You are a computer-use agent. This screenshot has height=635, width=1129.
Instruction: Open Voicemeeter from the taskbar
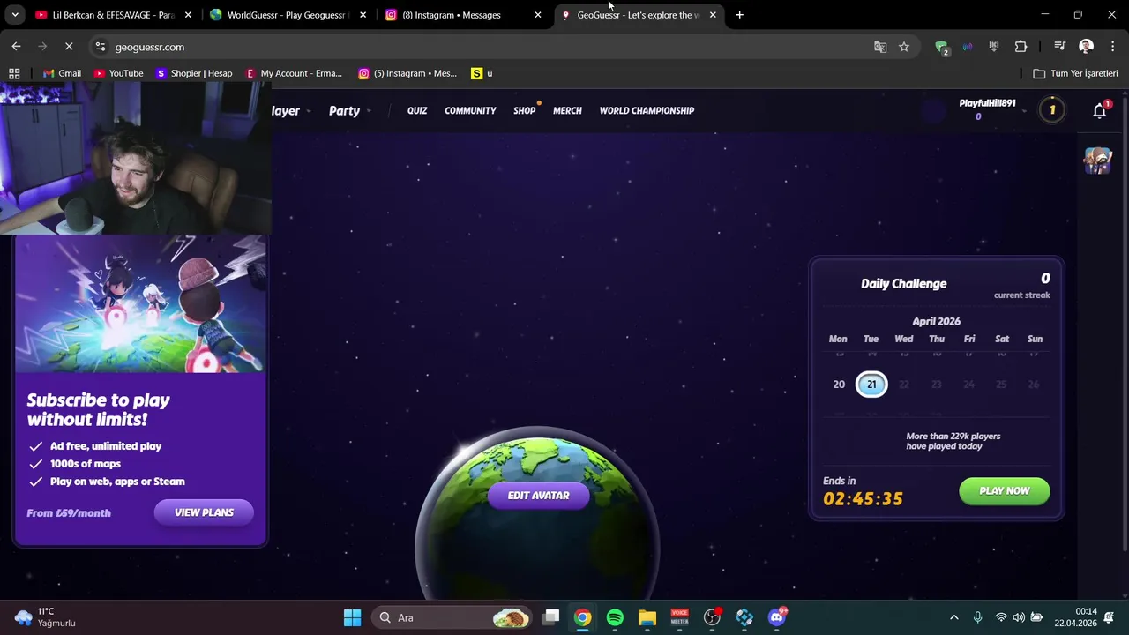click(x=679, y=617)
